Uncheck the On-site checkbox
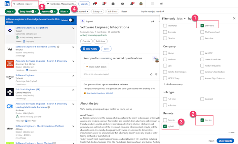Screen dimensions: 238x144 pyautogui.click(x=202, y=120)
